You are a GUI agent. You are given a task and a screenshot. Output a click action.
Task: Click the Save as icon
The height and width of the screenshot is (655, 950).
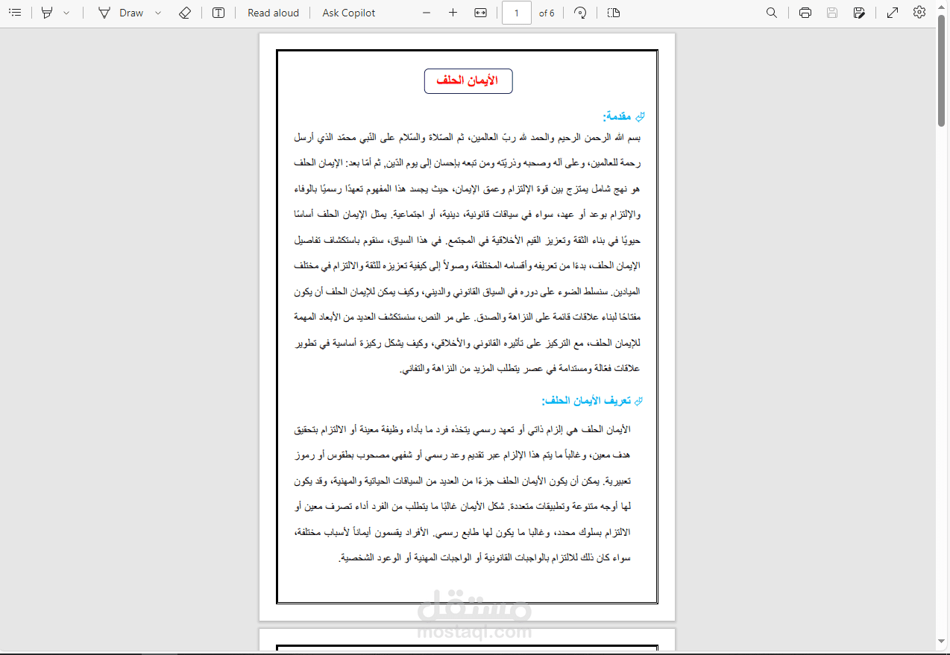(x=860, y=13)
